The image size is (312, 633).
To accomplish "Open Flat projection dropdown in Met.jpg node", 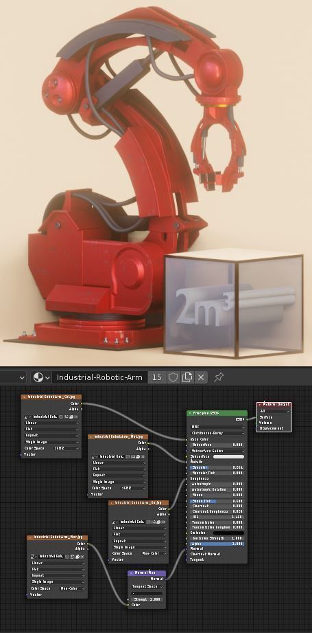I will tap(118, 469).
